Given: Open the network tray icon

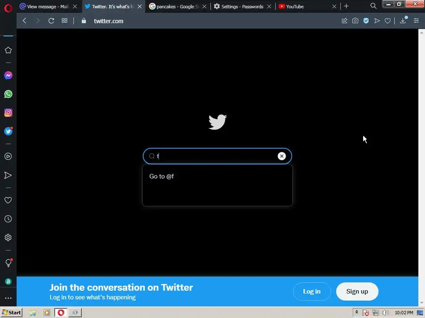Looking at the screenshot, I should [x=375, y=313].
